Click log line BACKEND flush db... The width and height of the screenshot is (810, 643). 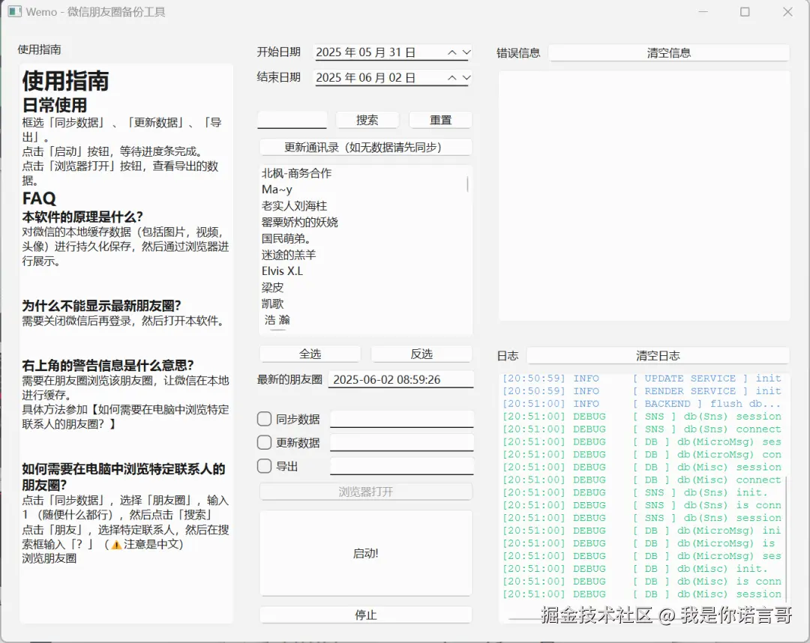click(641, 403)
